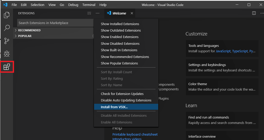The image size is (264, 140).
Task: Open the Go menu
Action: click(62, 5)
